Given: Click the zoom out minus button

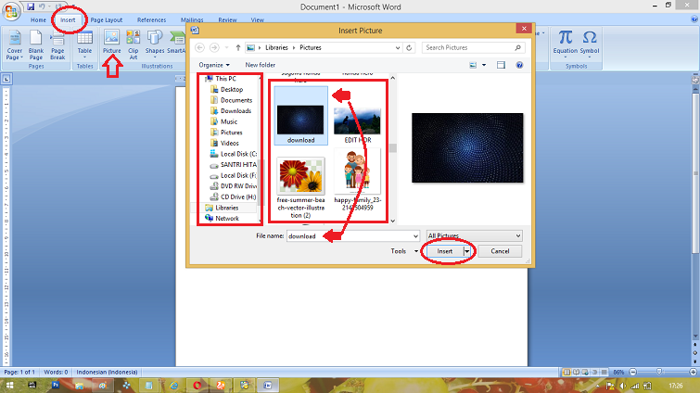Looking at the screenshot, I should (632, 372).
